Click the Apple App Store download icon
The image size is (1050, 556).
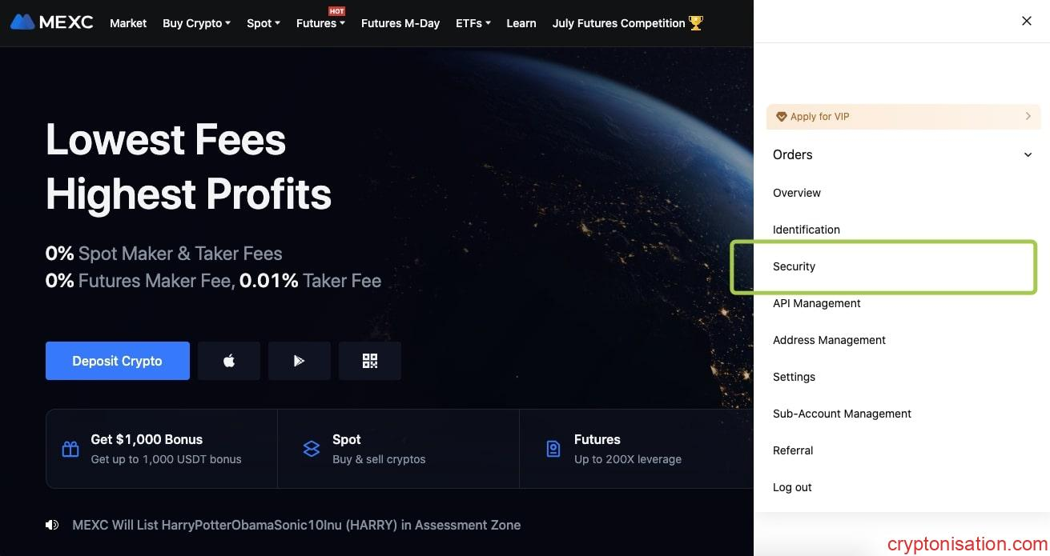[229, 361]
